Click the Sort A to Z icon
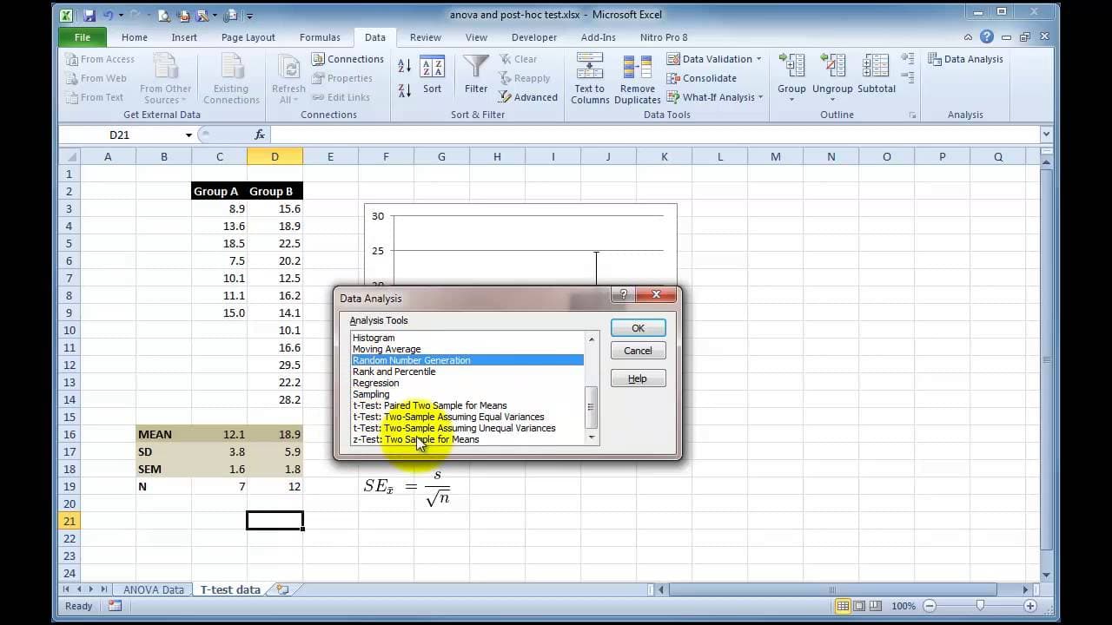Screen dimensions: 1112x625 [405, 66]
